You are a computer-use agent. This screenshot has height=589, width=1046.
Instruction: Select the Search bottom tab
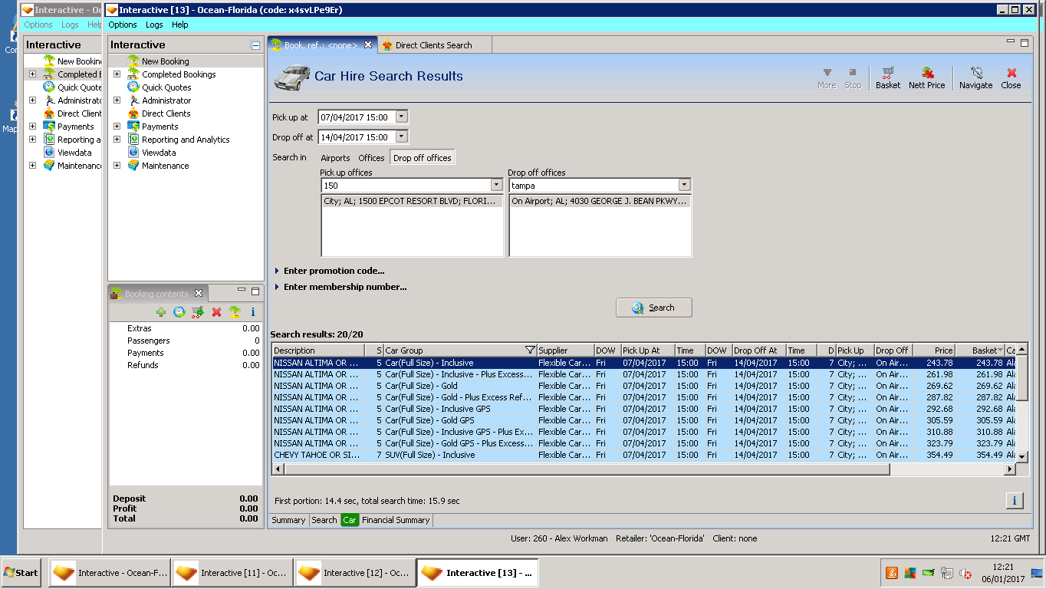(x=324, y=520)
